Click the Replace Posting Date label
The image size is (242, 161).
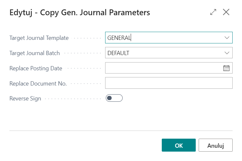tap(36, 68)
